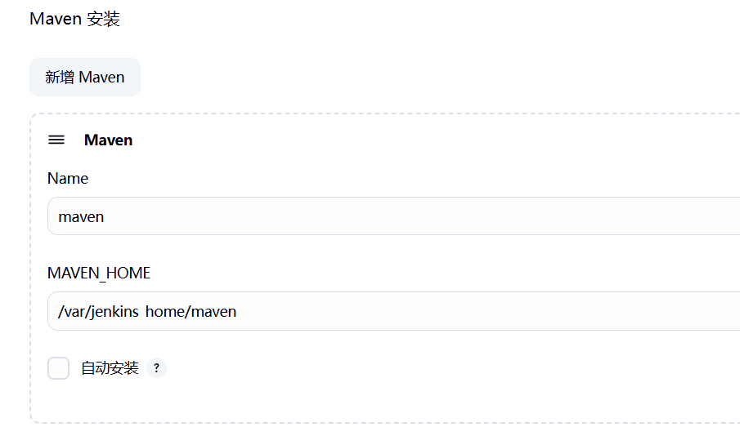
Task: Click the drag handle icon beside Maven
Action: tap(56, 140)
